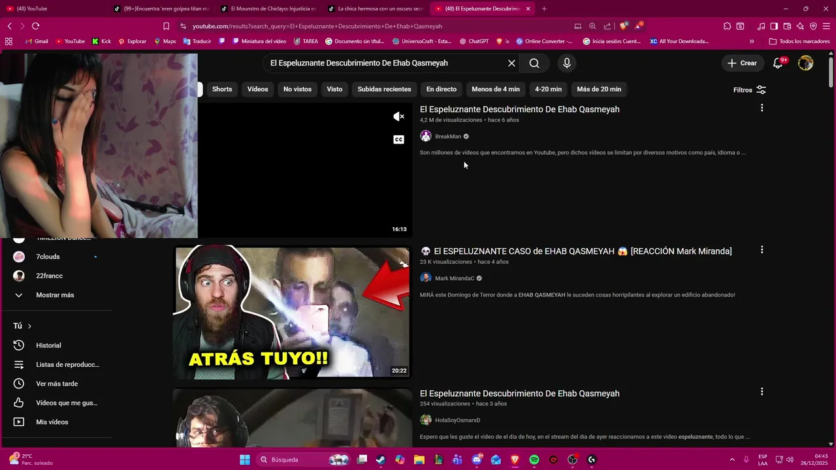The height and width of the screenshot is (470, 836).
Task: Open a new browser tab with plus
Action: (x=544, y=8)
